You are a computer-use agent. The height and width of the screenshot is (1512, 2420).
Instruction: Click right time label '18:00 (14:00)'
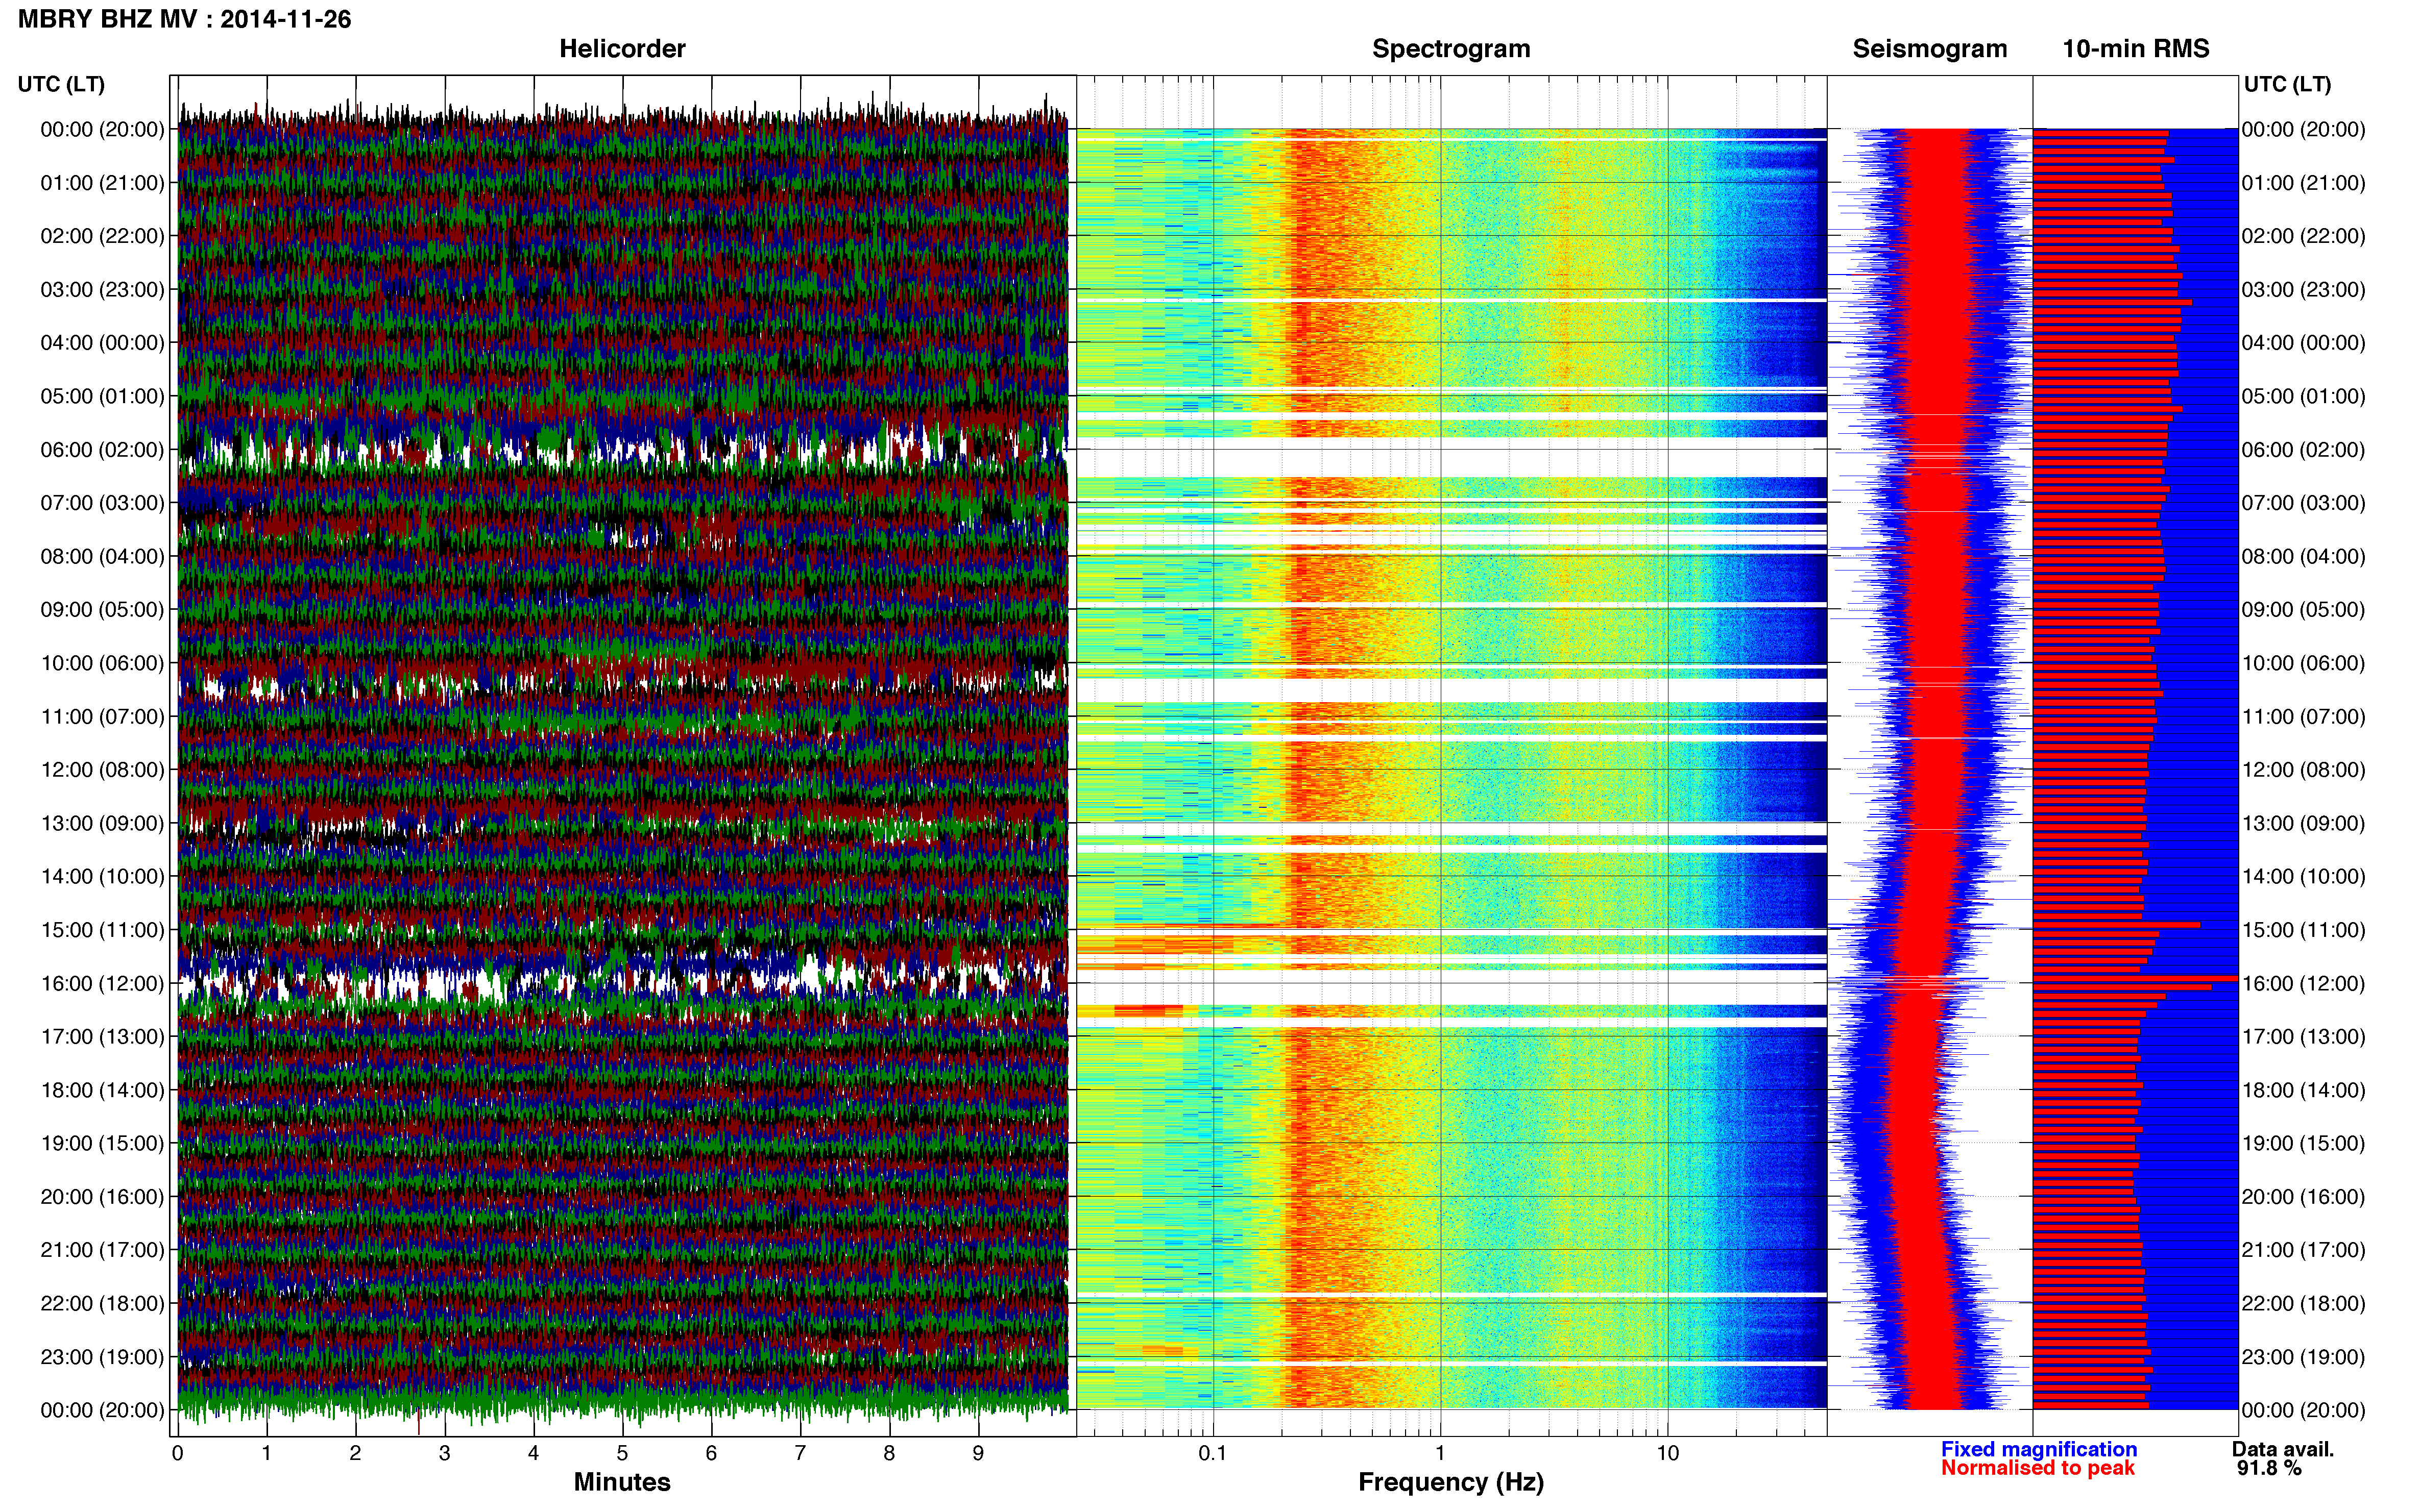click(2303, 1091)
